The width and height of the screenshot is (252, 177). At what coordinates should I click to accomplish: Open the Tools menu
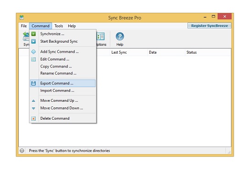pos(59,26)
